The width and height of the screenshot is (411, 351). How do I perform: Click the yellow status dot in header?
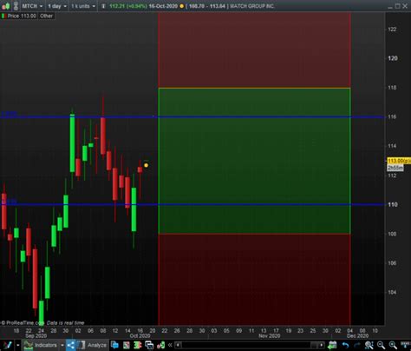coord(181,6)
